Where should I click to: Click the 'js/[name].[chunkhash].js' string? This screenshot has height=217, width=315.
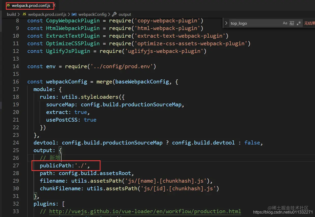(165, 181)
